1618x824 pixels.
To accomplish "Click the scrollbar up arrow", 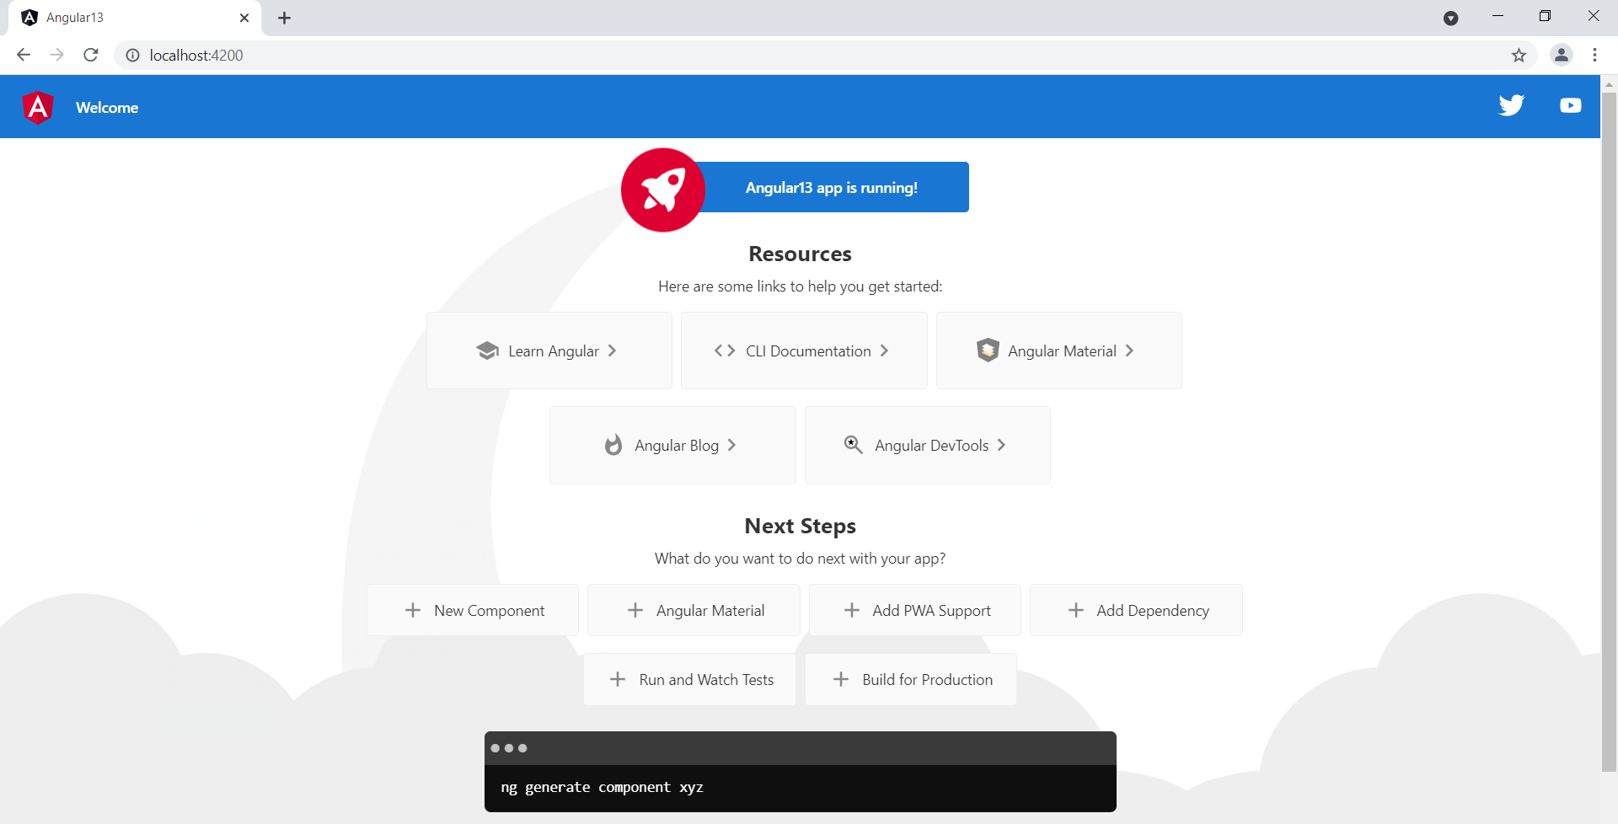I will point(1609,84).
